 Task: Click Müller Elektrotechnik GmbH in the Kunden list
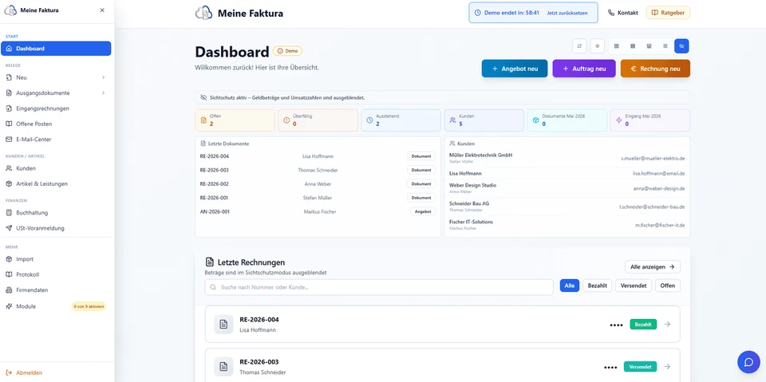coord(480,155)
